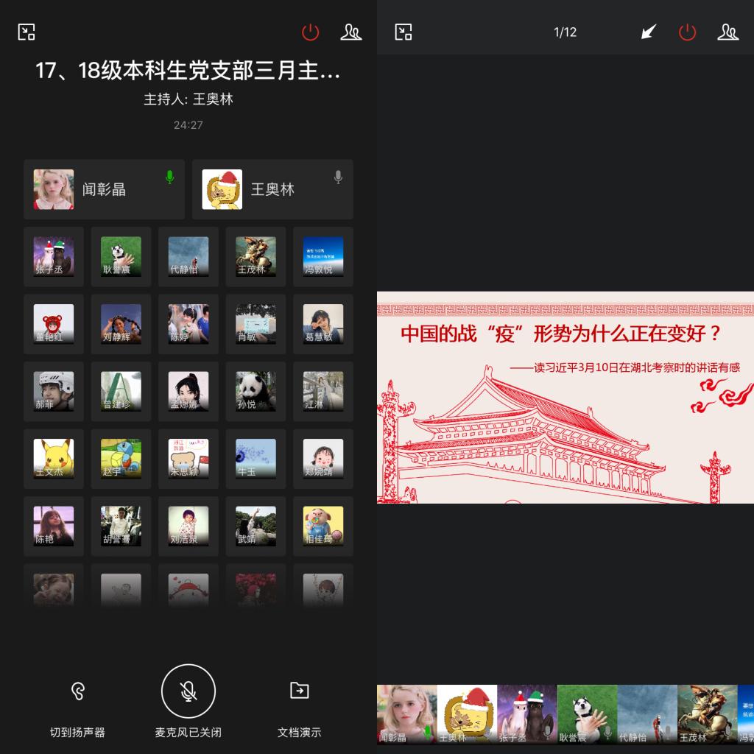Screen dimensions: 754x754
Task: Click the grey microphone on 王奥林's tile
Action: 338,177
